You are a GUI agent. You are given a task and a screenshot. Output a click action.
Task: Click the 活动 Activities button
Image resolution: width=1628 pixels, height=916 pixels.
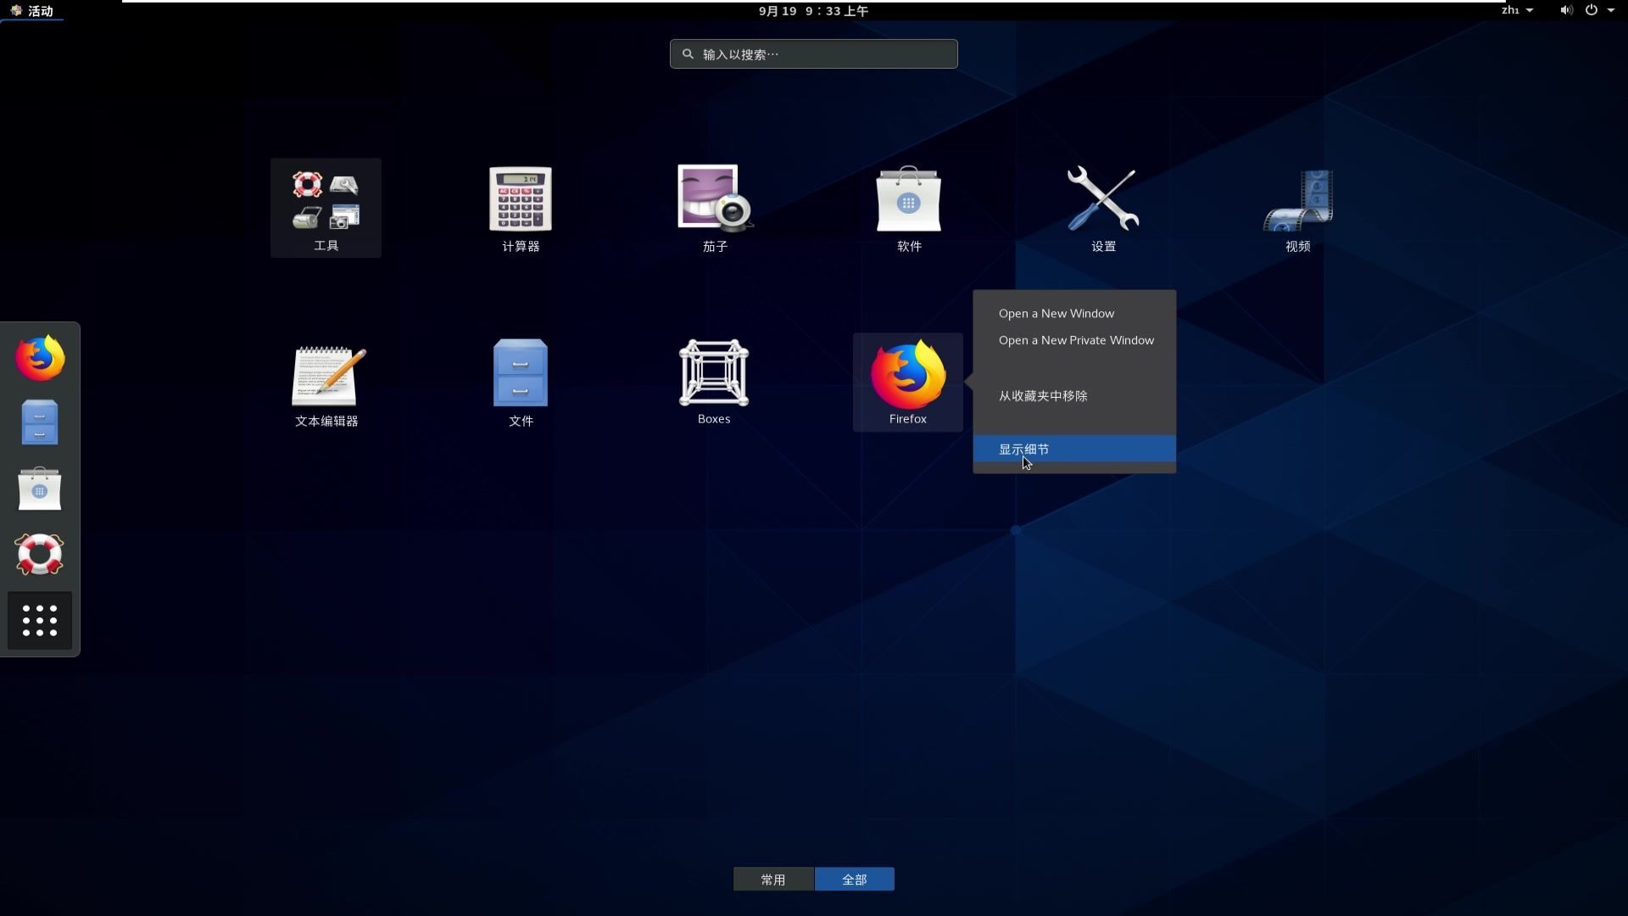click(x=32, y=11)
